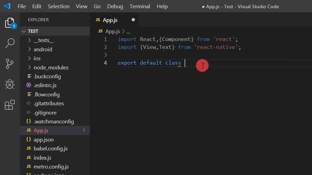This screenshot has width=312, height=175.
Task: Click the .watchmanconfig braces icon
Action: 29,122
